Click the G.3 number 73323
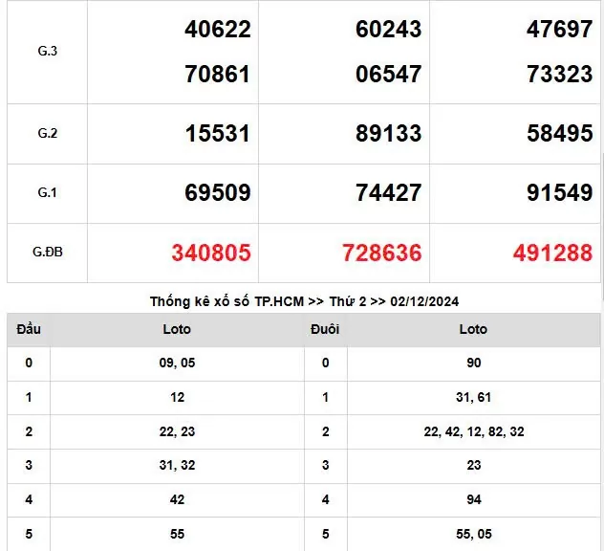Screen dimensions: 604x551 [x=560, y=74]
